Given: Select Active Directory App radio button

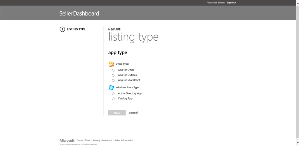Looking at the screenshot, I should coord(113,94).
